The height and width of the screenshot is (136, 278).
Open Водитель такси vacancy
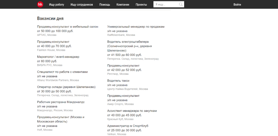(x=118, y=81)
